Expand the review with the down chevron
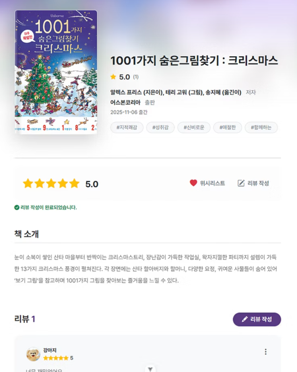The image size is (297, 372). [150, 369]
